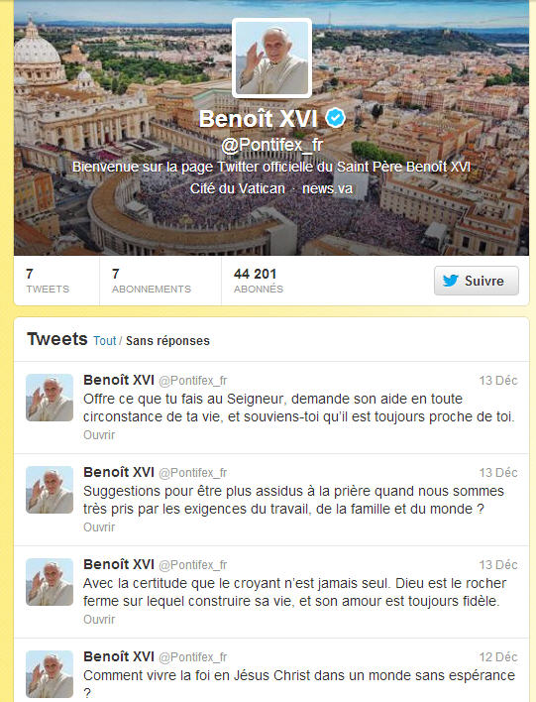Expand the 'Avec la certitude' tweet with Ouvrir
The width and height of the screenshot is (536, 702).
pyautogui.click(x=99, y=619)
